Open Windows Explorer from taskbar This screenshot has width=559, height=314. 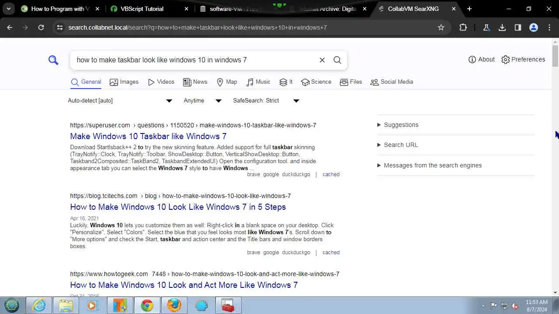click(66, 305)
